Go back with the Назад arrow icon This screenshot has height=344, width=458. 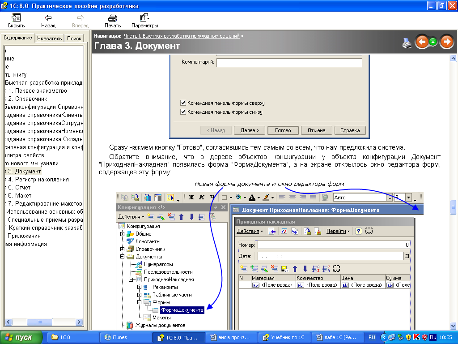click(x=48, y=18)
